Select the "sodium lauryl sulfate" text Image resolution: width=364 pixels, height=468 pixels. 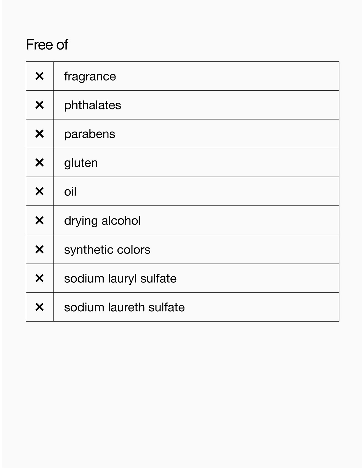tap(120, 279)
